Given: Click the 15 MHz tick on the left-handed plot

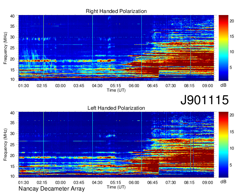Looking at the screenshot, I should [x=12, y=167].
